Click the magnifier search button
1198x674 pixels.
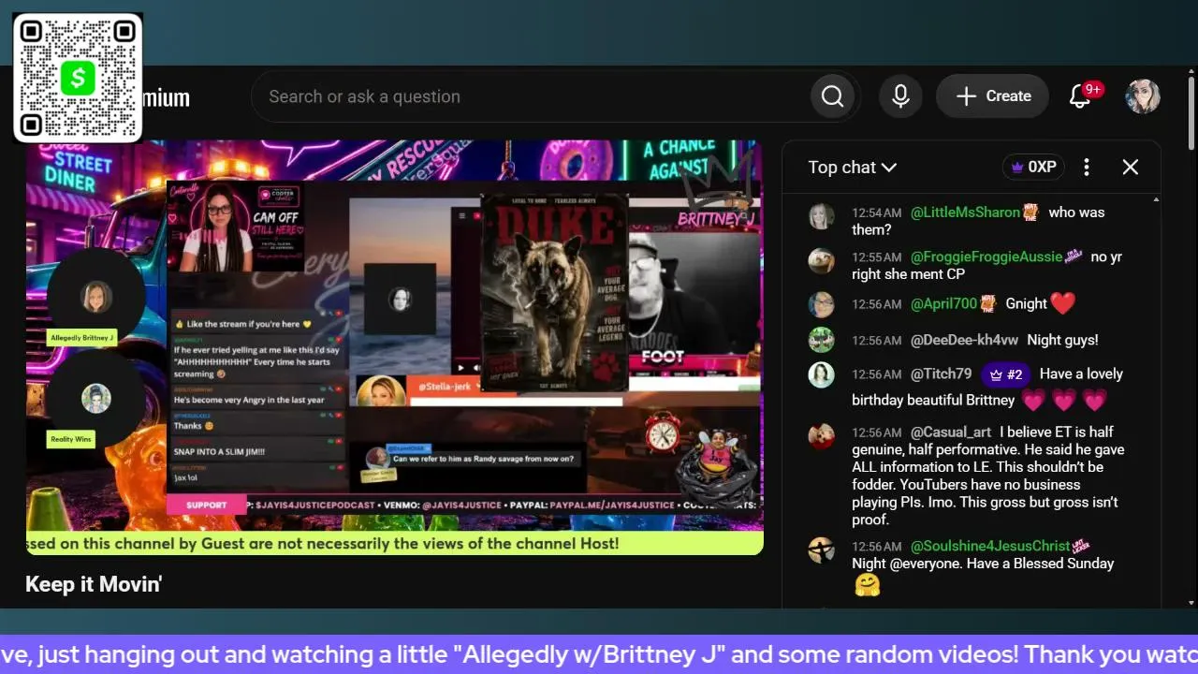pyautogui.click(x=833, y=96)
